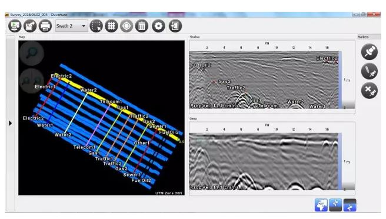
Task: Click the edit notes toolbar icon
Action: 30,26
